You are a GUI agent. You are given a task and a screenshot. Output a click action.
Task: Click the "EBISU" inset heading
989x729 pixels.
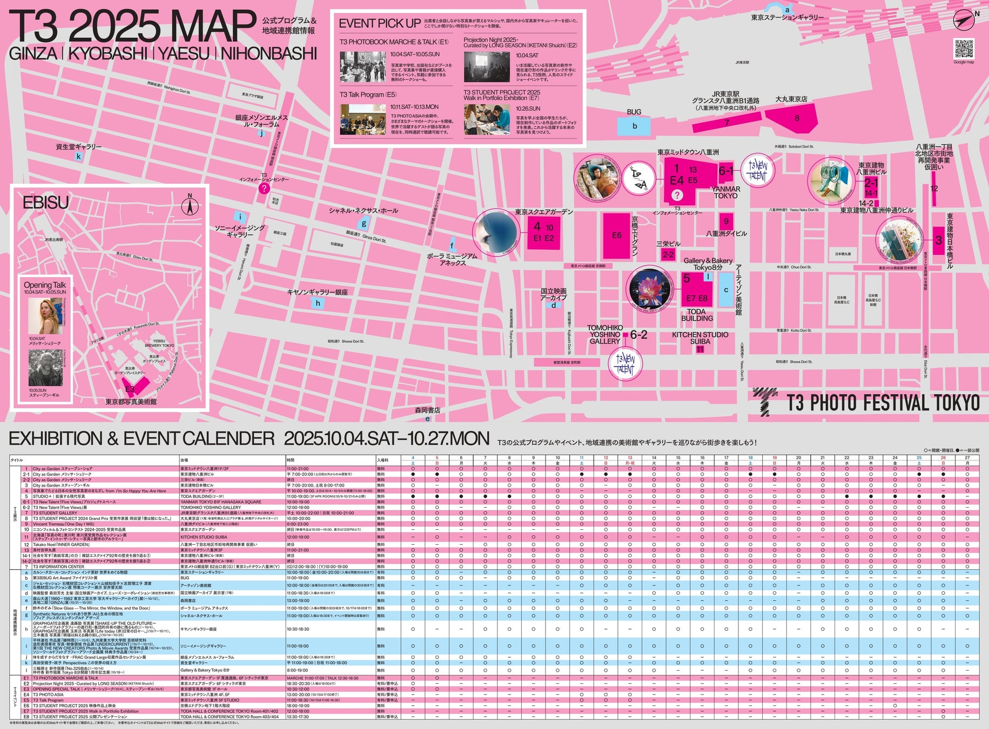click(x=46, y=202)
